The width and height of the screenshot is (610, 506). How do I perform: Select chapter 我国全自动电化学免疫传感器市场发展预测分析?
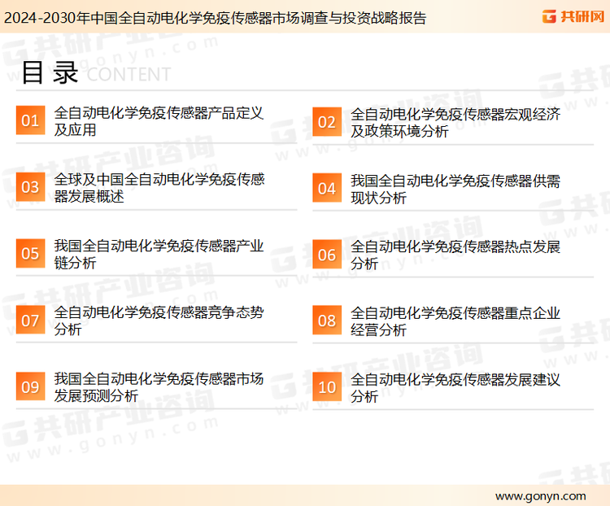tap(159, 387)
